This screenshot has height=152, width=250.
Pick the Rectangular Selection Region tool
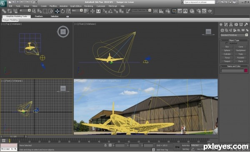point(45,11)
